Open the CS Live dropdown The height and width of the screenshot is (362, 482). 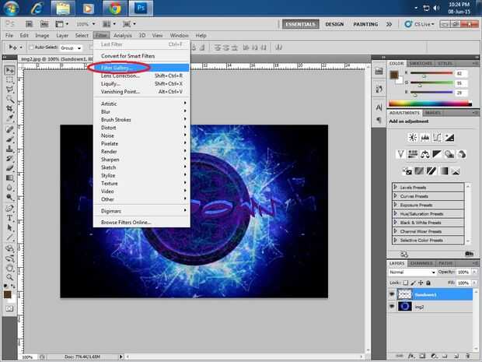coord(420,24)
